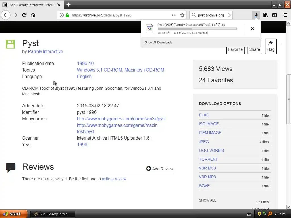
Task: Open Windows 3.1 CD-ROM topic link
Action: tap(99, 70)
